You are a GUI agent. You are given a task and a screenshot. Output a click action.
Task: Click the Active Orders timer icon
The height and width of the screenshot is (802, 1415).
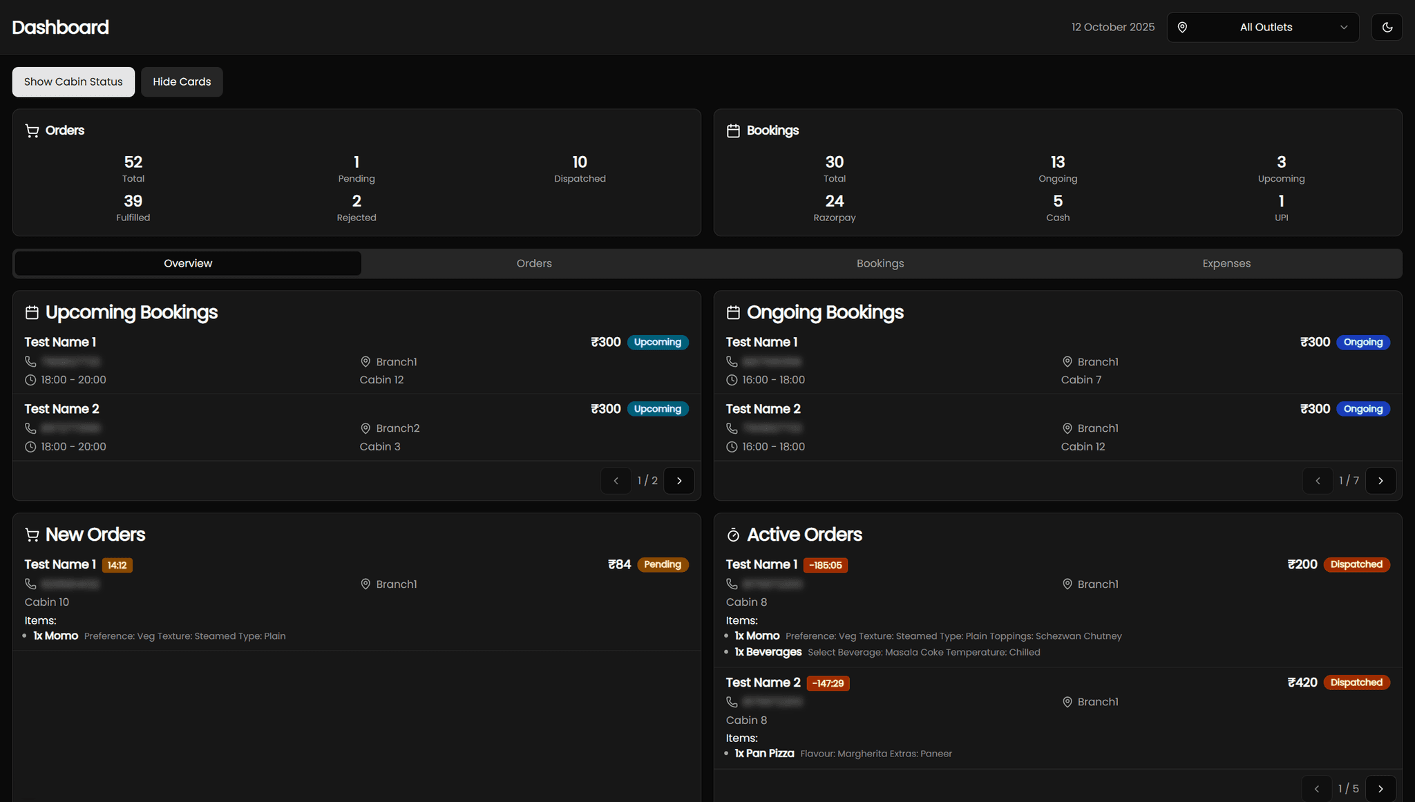[x=732, y=534]
